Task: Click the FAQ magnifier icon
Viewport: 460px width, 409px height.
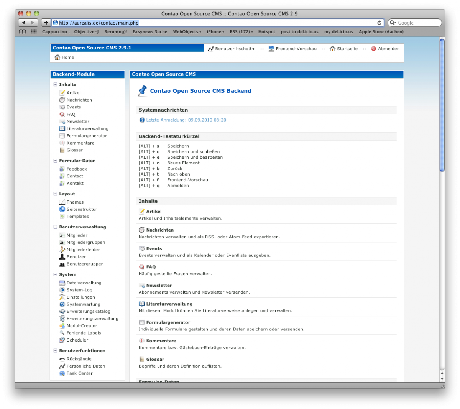Action: pos(62,114)
